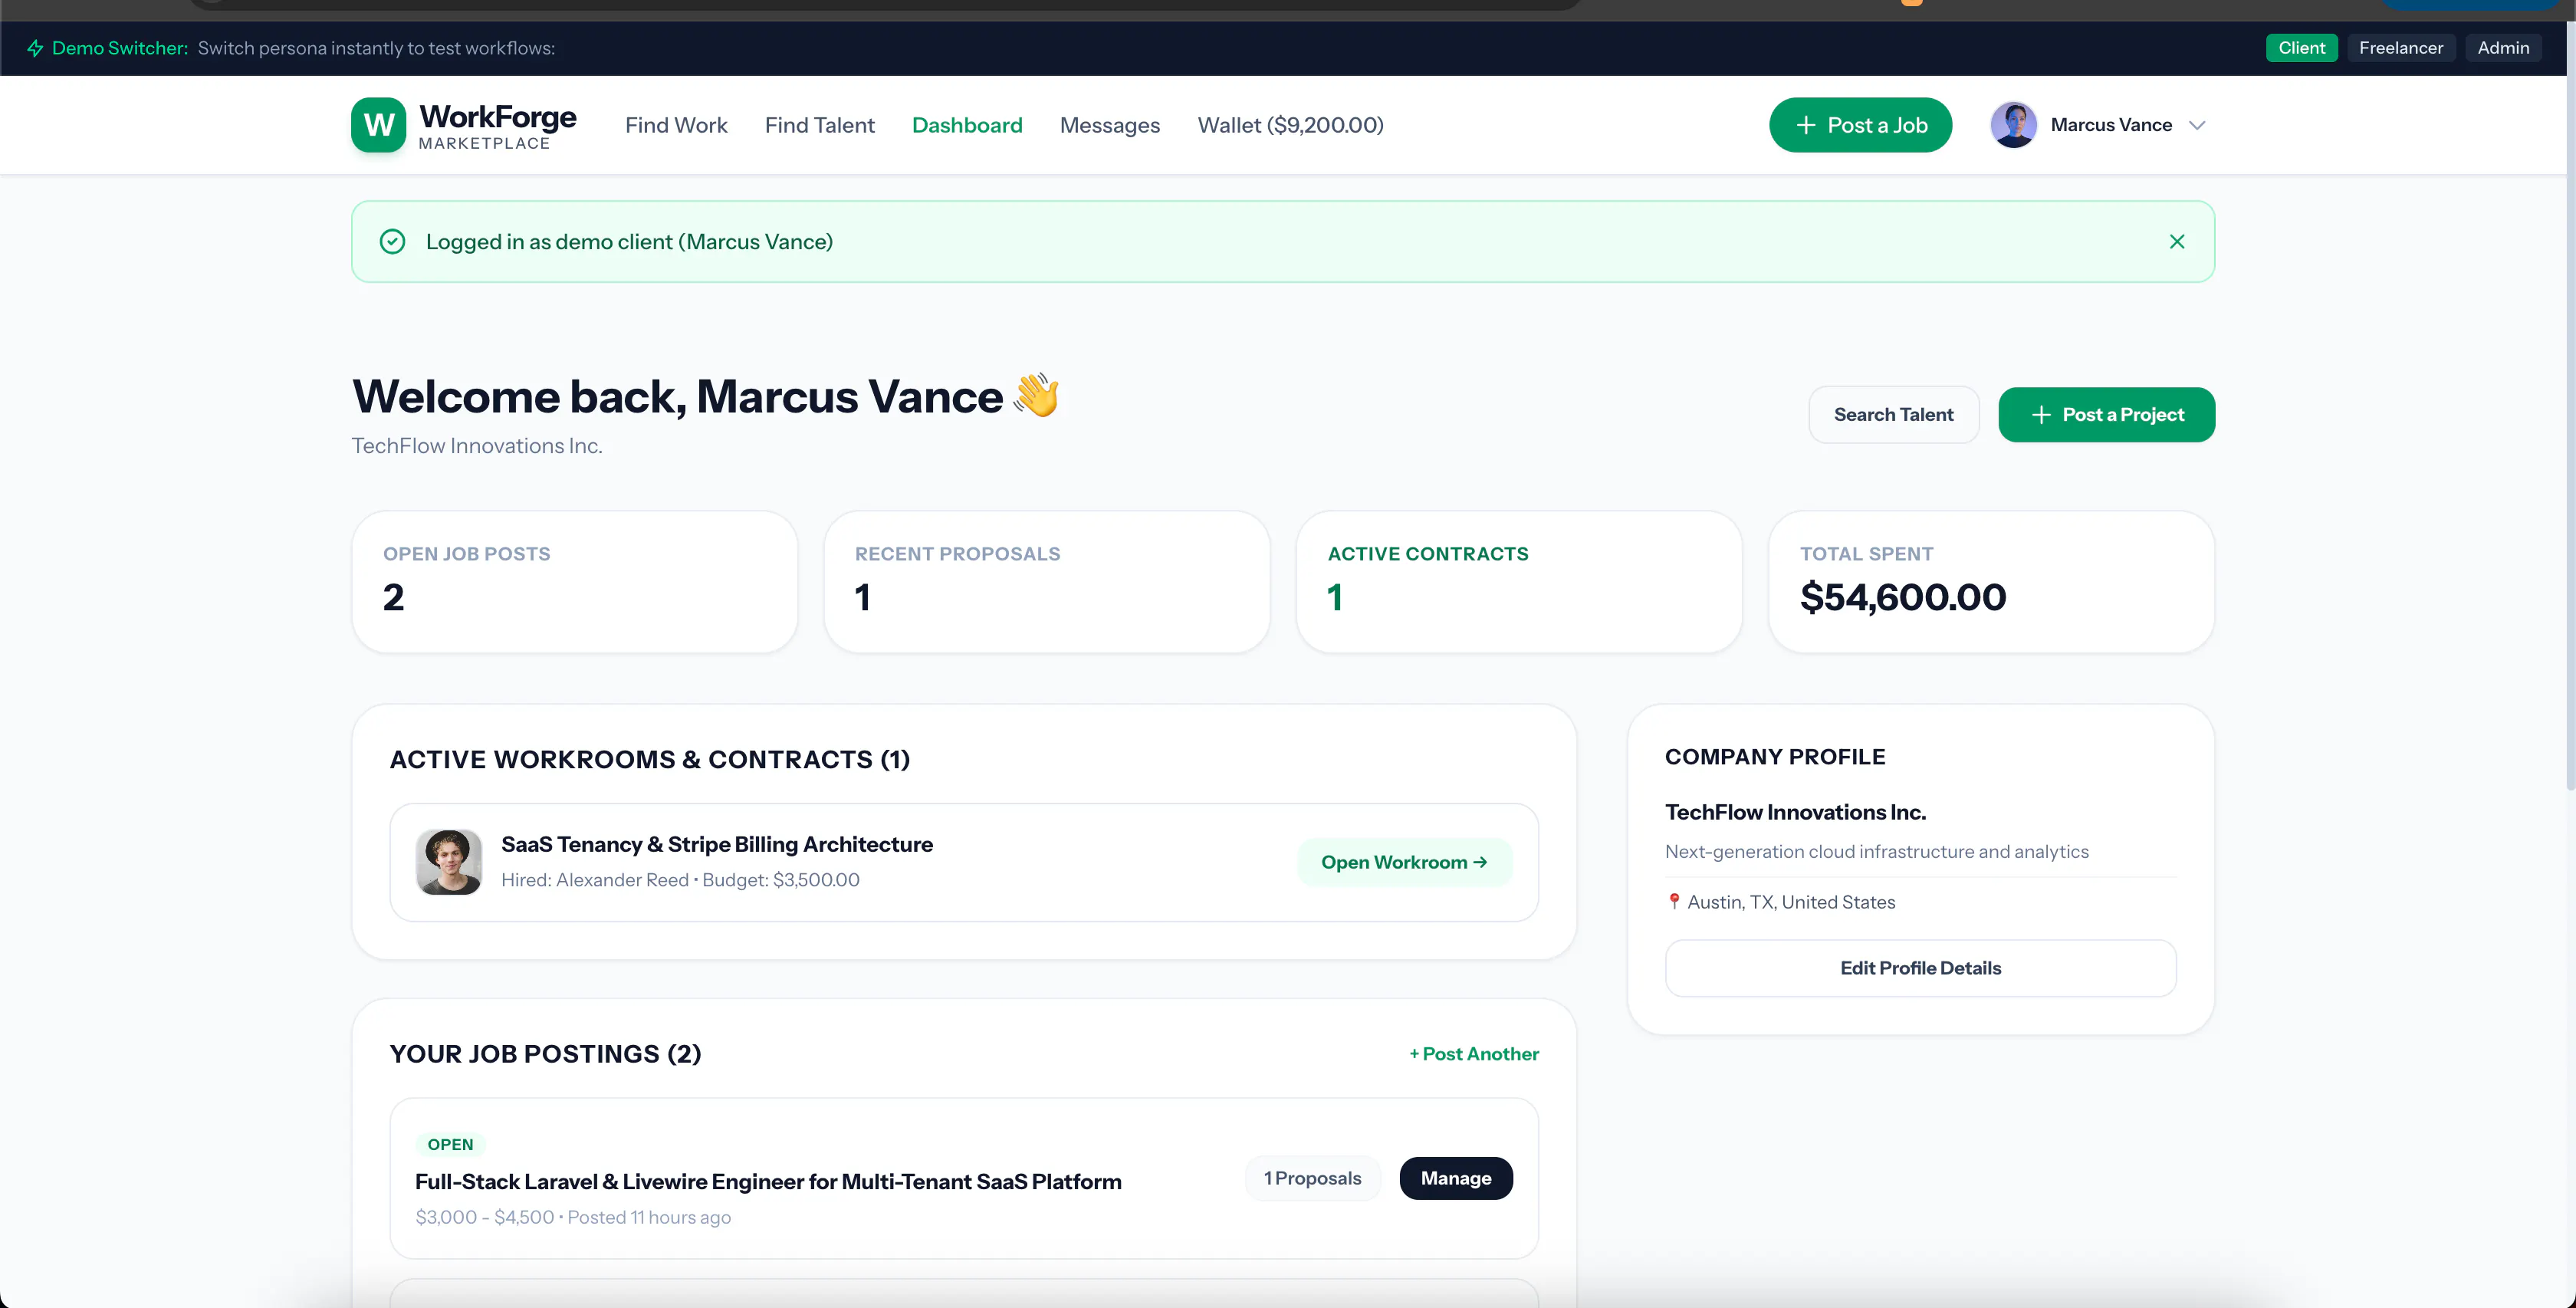Click the OPEN status badge
This screenshot has height=1308, width=2576.
pyautogui.click(x=450, y=1145)
